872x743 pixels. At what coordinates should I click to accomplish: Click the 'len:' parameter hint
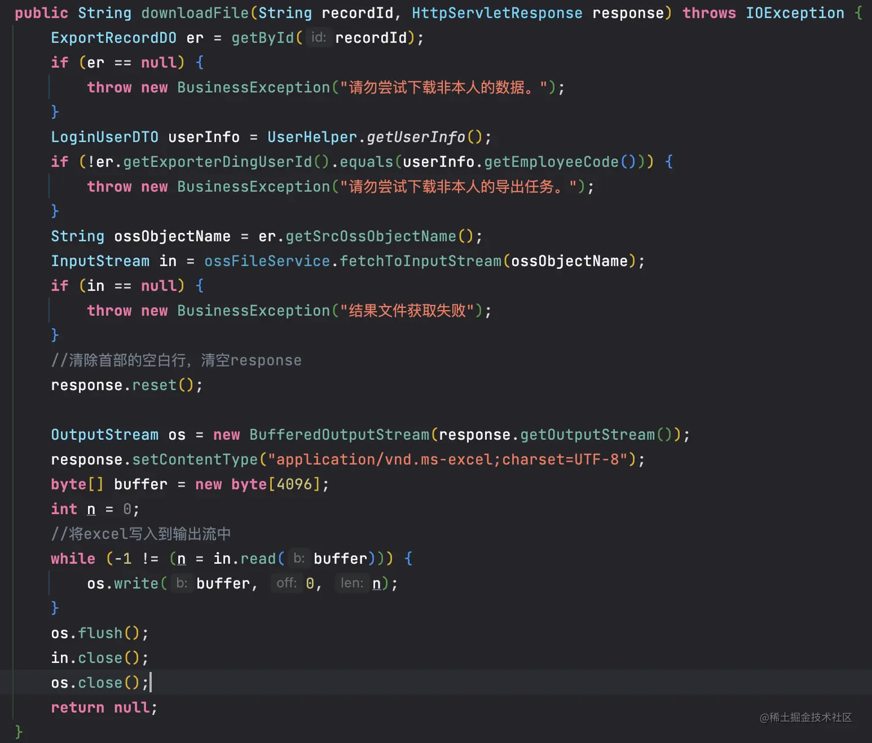[352, 583]
